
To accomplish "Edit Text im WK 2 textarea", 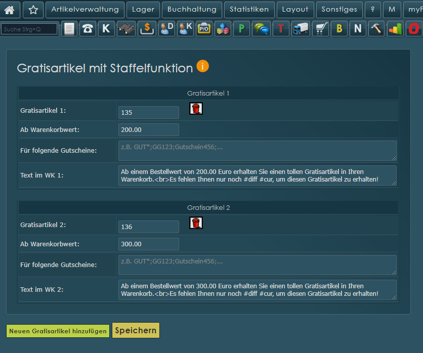I will point(258,290).
